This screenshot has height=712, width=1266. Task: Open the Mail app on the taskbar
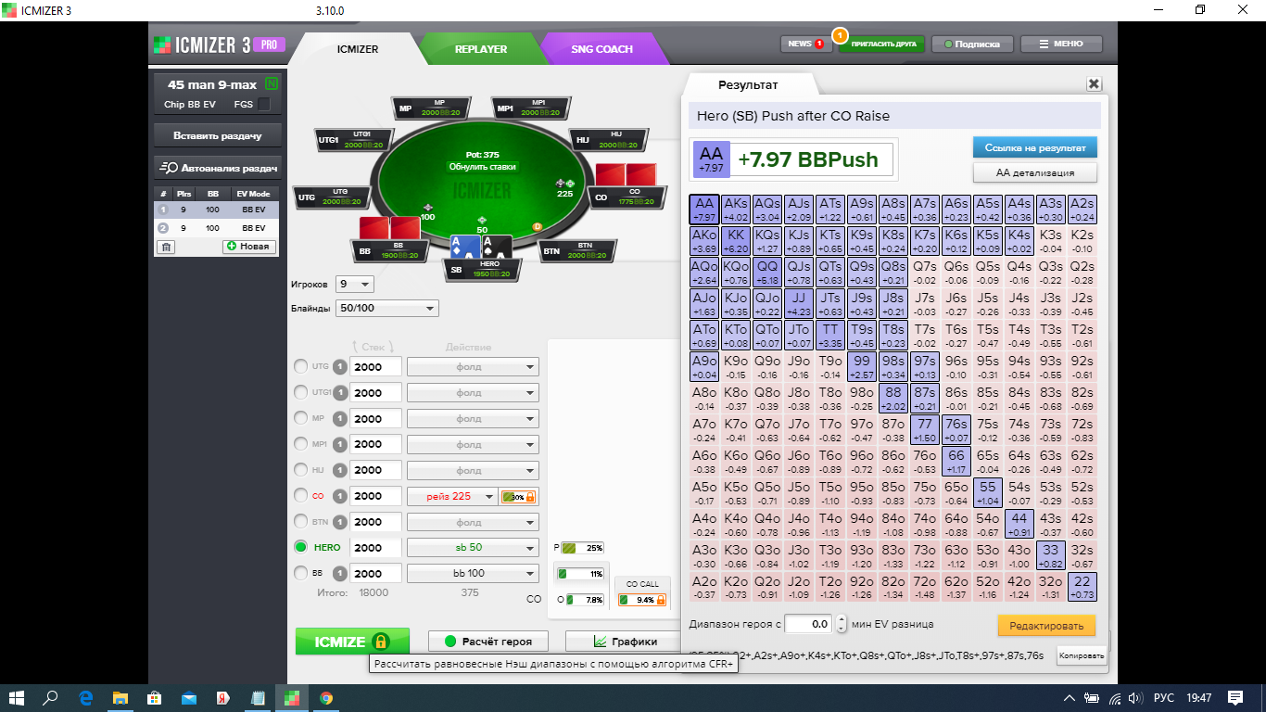click(189, 697)
